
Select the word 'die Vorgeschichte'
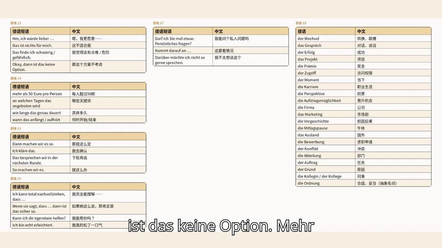313,121
